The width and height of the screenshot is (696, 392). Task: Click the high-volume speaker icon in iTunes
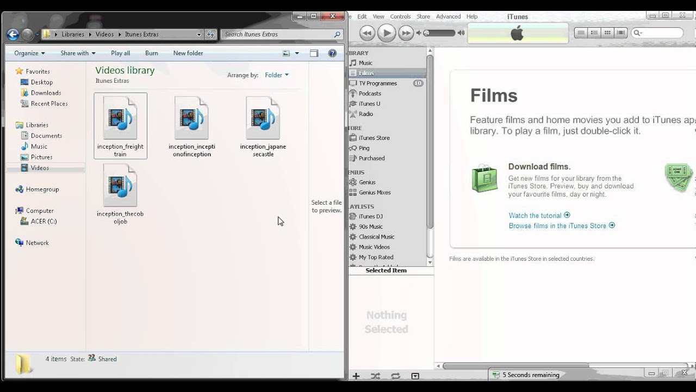461,33
